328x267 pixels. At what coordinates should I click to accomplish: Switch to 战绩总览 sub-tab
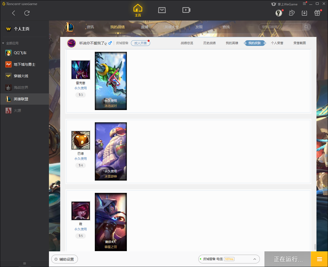187,43
